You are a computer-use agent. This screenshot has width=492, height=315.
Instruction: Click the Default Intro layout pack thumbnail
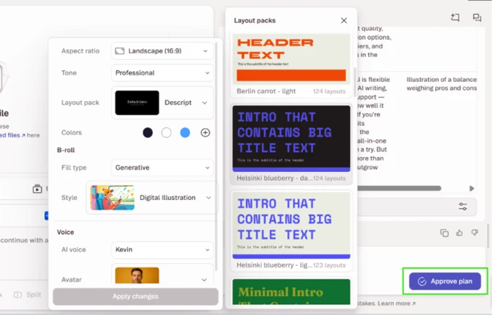pos(137,102)
